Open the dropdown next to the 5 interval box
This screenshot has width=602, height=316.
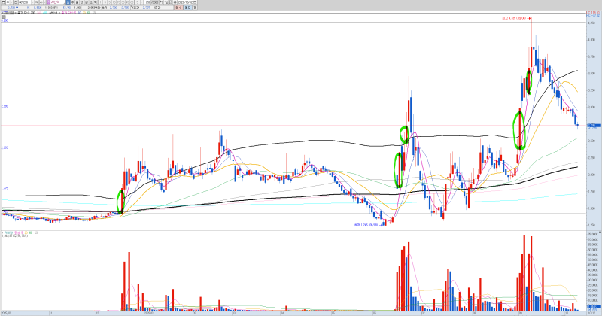coord(141,2)
